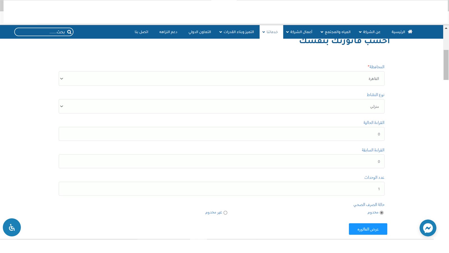Expand the أعمال الشركة menu
The image size is (449, 253).
tap(299, 32)
